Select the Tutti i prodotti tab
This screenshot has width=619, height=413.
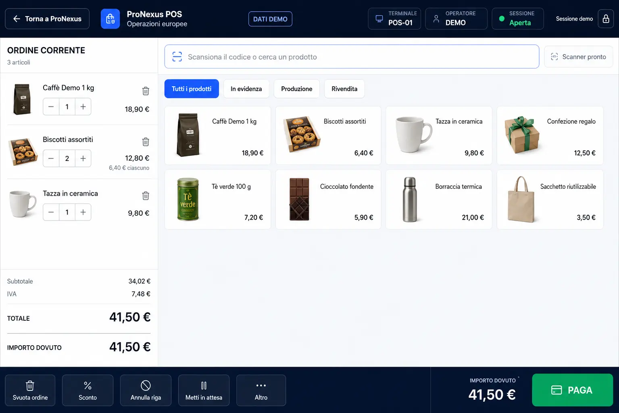click(192, 89)
